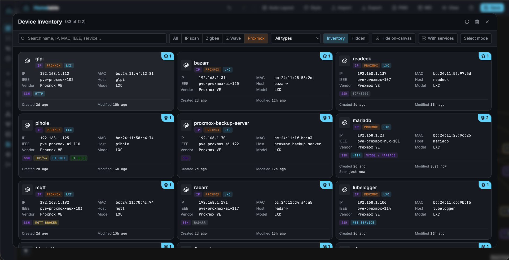Image resolution: width=509 pixels, height=260 pixels.
Task: Click IP address 192.168.1.23
Action: click(371, 135)
